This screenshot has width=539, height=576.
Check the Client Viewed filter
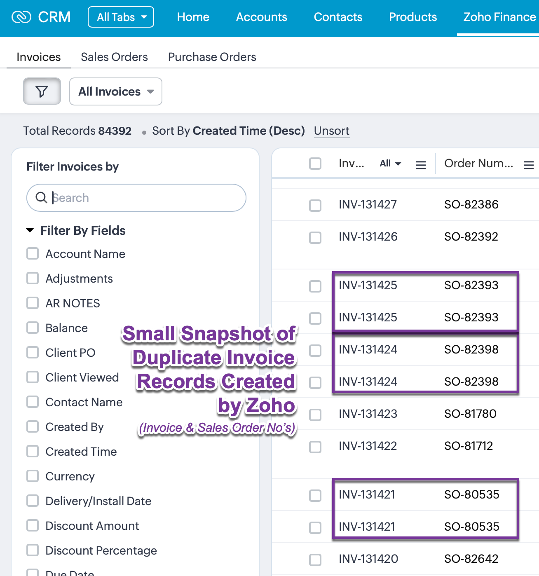pos(33,377)
